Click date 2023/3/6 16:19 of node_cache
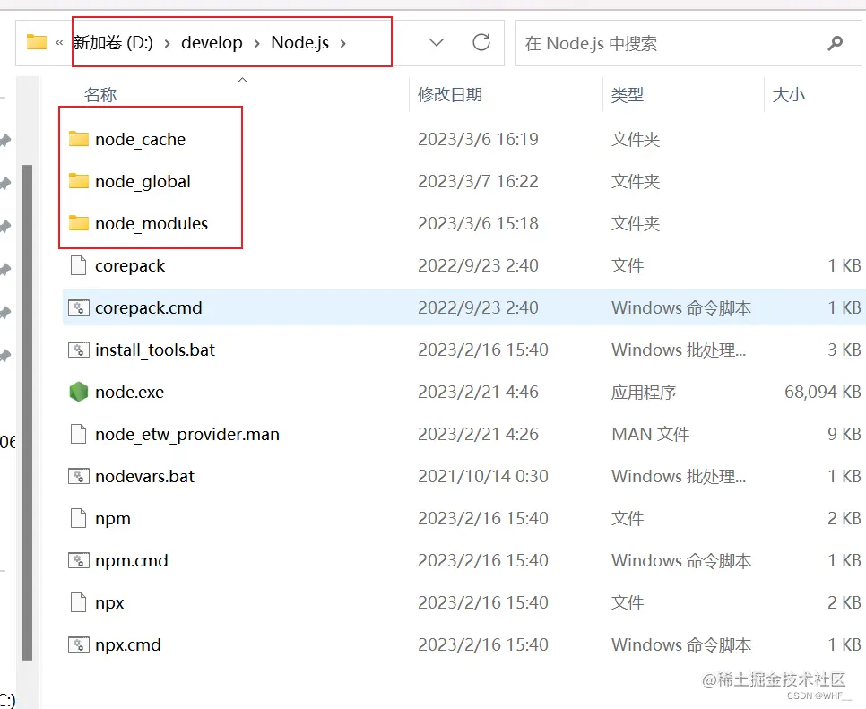The height and width of the screenshot is (709, 866). 478,139
